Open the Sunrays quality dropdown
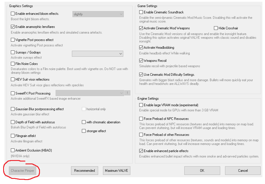Screen dimensions: 265x184 (x=97, y=54)
